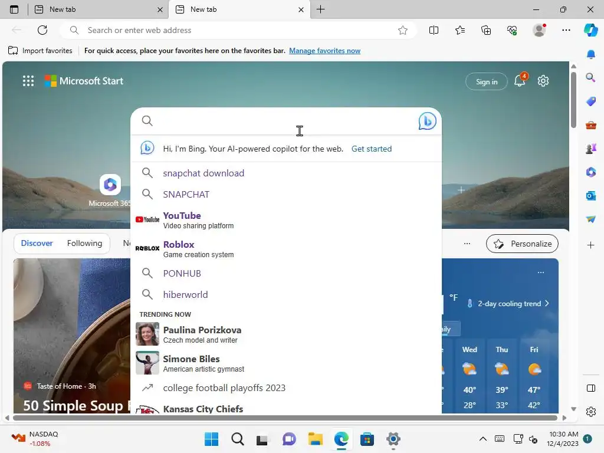Open Browser essentials heart icon
Screen dimensions: 604x453
tap(512, 30)
